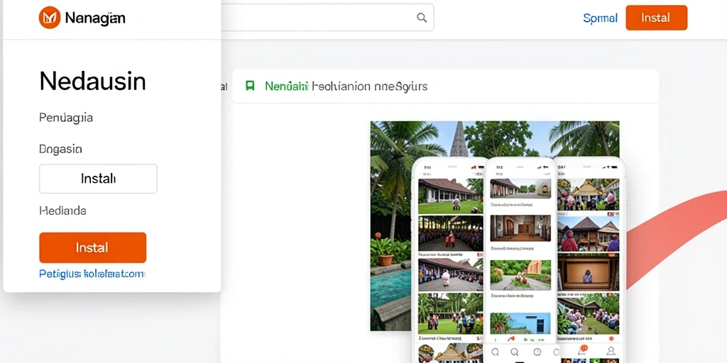Image resolution: width=727 pixels, height=363 pixels.
Task: Click the green bookmark icon beside Nendahi
Action: 250,86
